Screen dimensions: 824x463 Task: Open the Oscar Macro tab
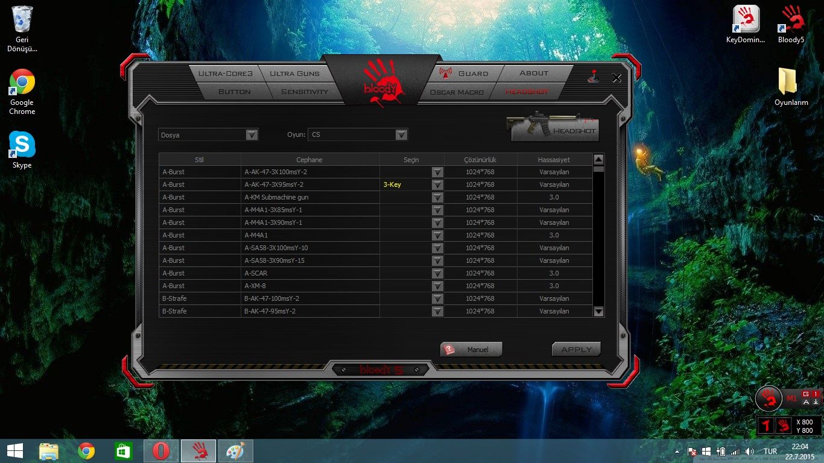tap(457, 92)
